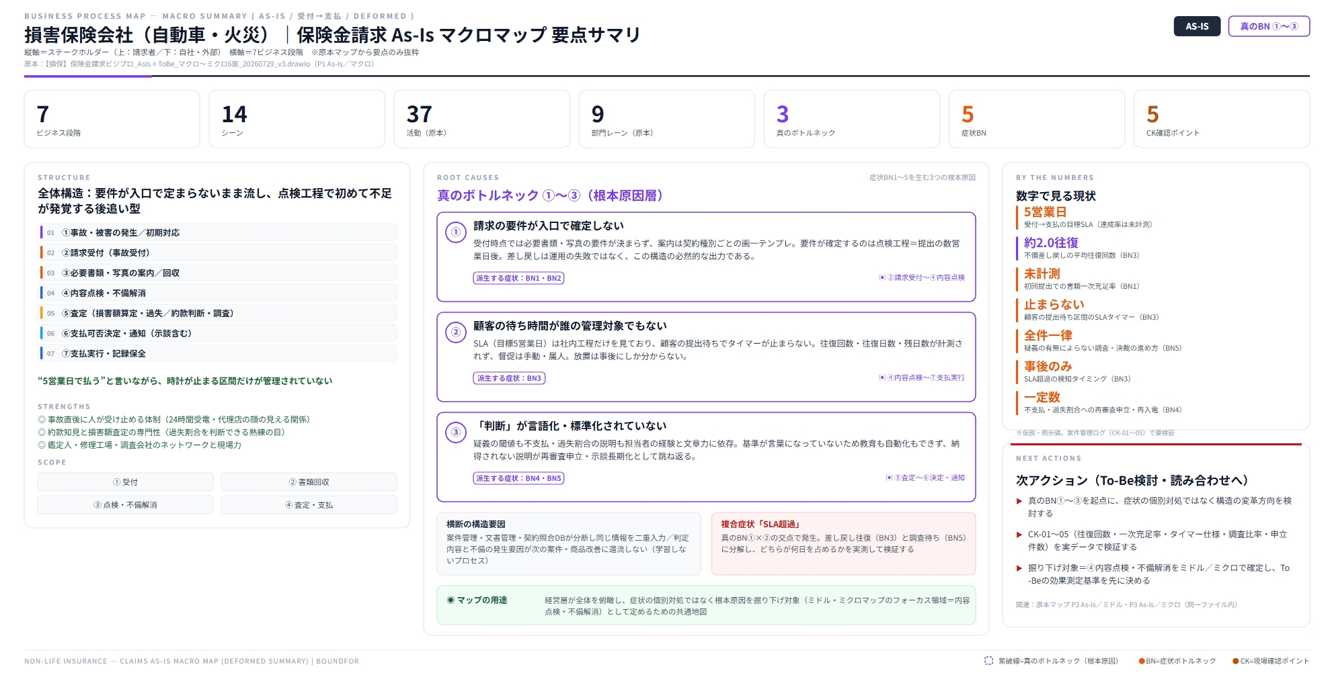The height and width of the screenshot is (677, 1330).
Task: Select the AS-IS pill button
Action: click(x=1197, y=26)
